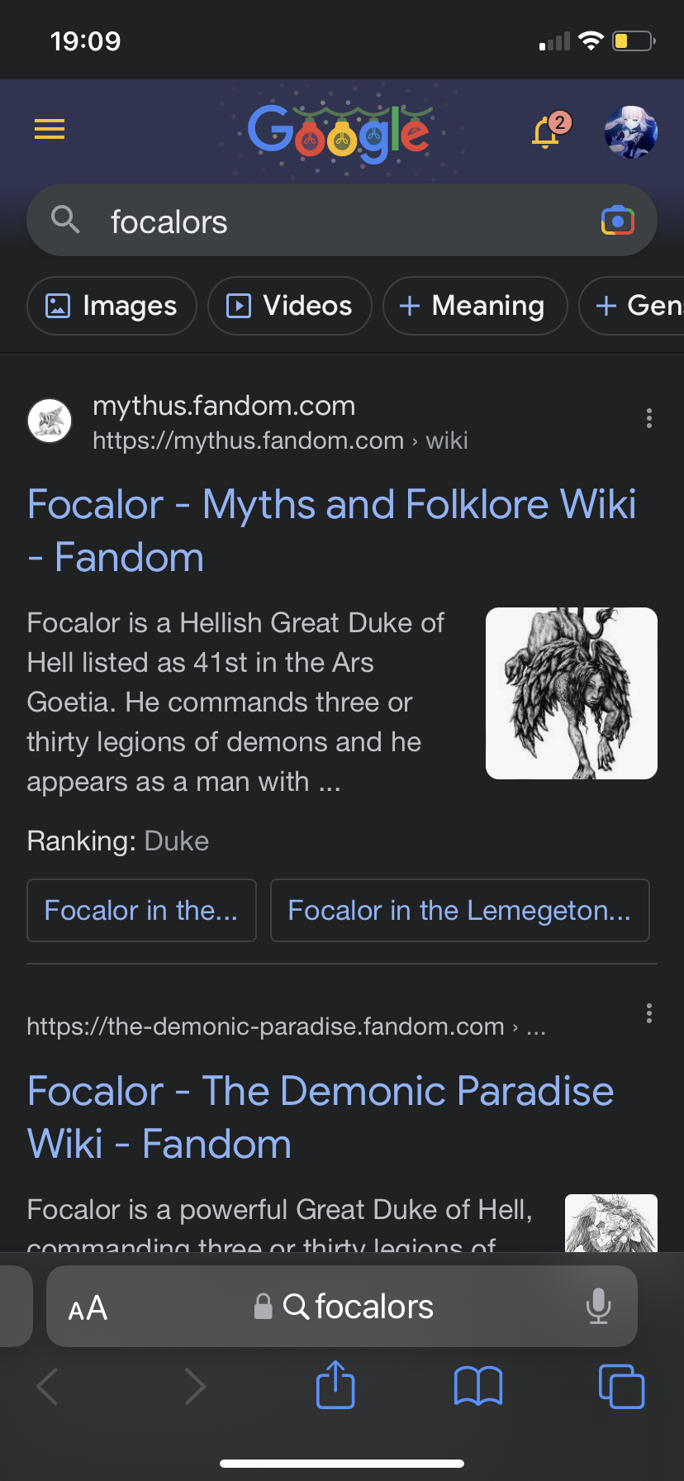
Task: Switch to the Images filter tab
Action: 112,306
